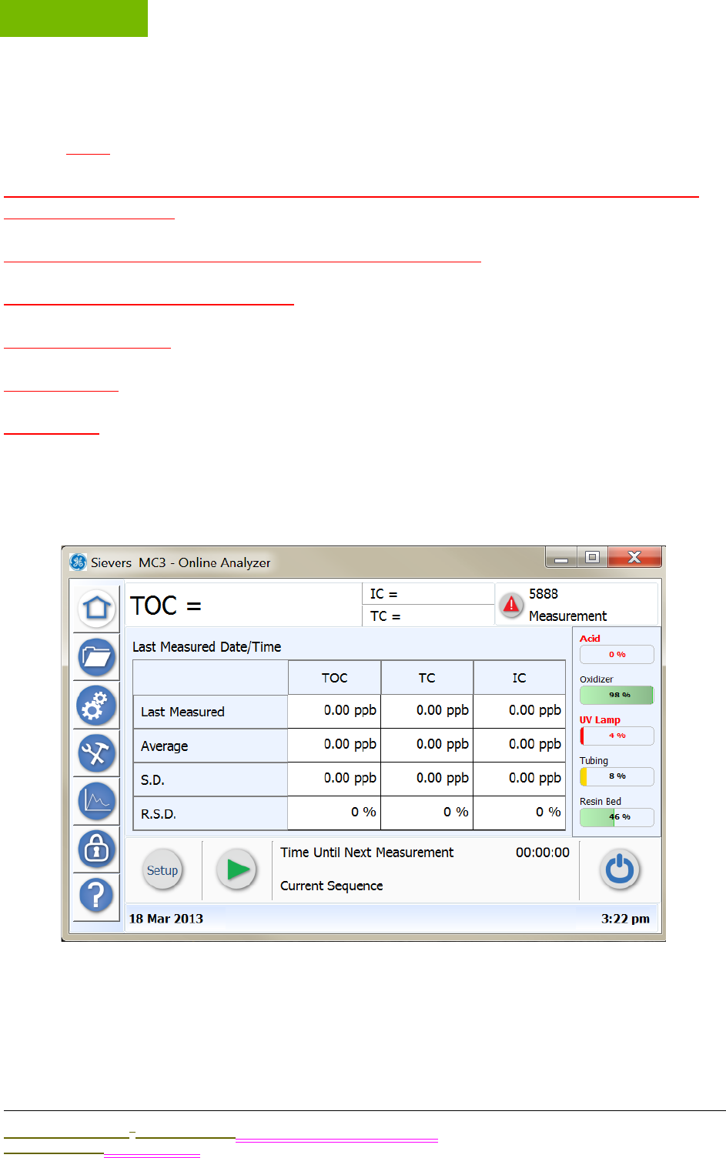Minimize the Sievers MC3 window
726x1158 pixels.
click(561, 557)
